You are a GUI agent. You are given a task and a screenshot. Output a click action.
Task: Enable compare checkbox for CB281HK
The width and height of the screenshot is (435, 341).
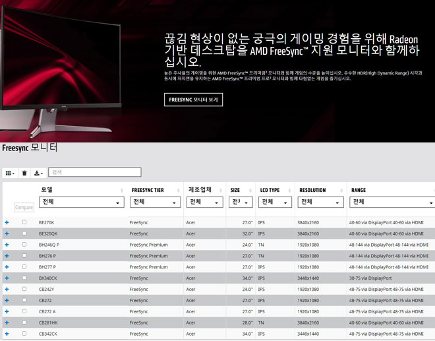[24, 323]
